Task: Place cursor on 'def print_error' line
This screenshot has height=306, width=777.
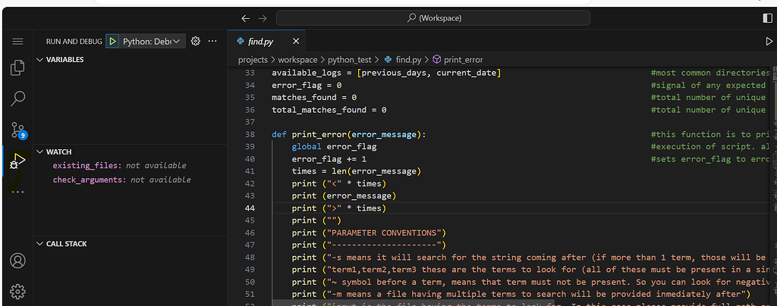Action: (348, 135)
